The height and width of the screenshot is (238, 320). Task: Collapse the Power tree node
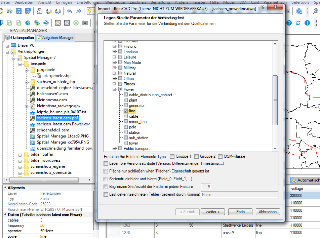114,89
